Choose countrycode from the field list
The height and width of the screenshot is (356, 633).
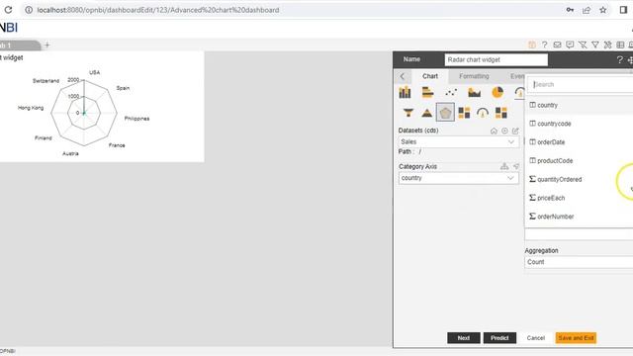point(579,124)
